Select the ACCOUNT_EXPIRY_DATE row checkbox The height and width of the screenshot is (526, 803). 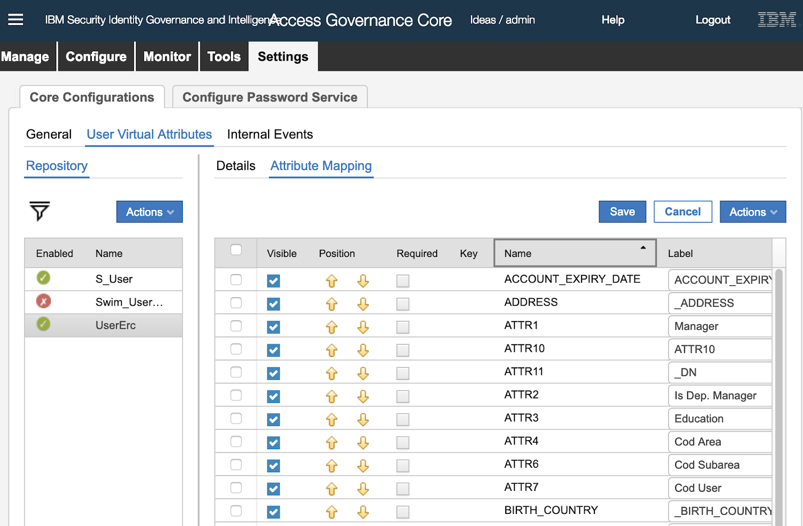point(236,280)
